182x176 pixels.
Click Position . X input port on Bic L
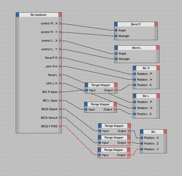[x=135, y=114]
